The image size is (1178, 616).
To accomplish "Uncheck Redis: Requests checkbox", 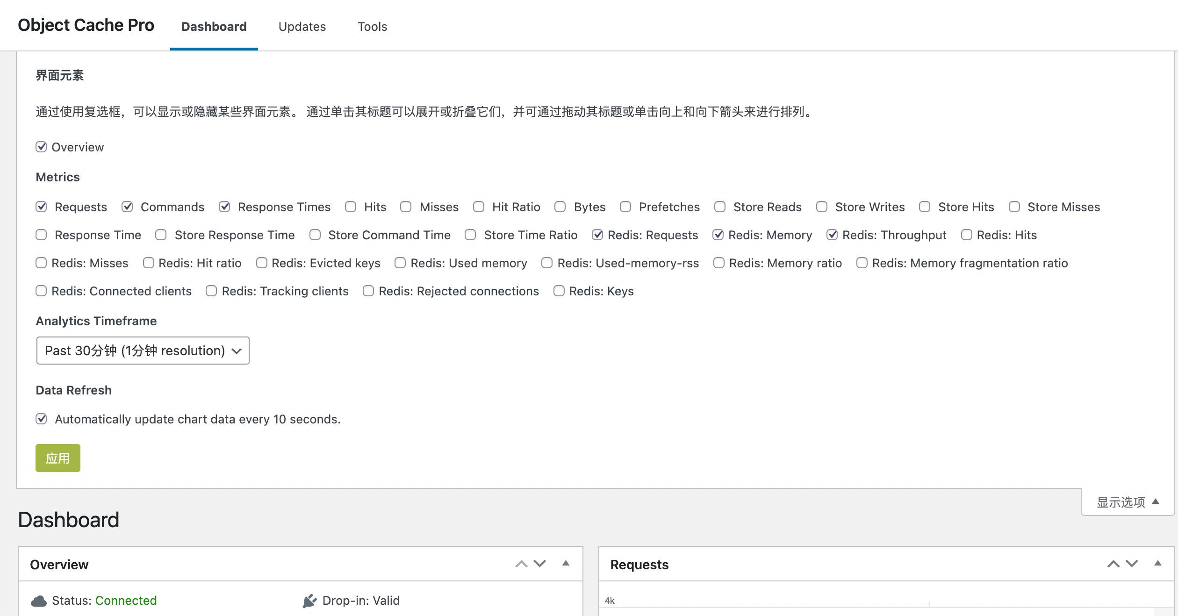I will (597, 235).
